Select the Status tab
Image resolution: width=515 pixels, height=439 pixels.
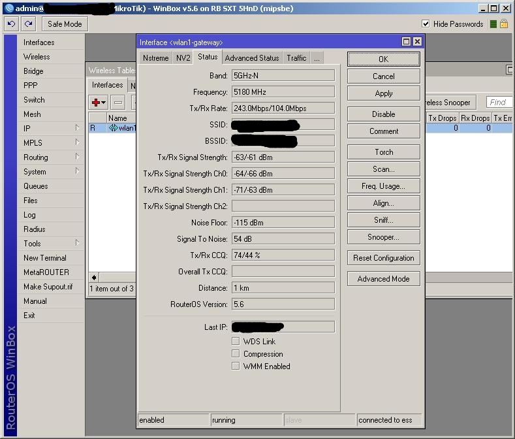[x=208, y=57]
